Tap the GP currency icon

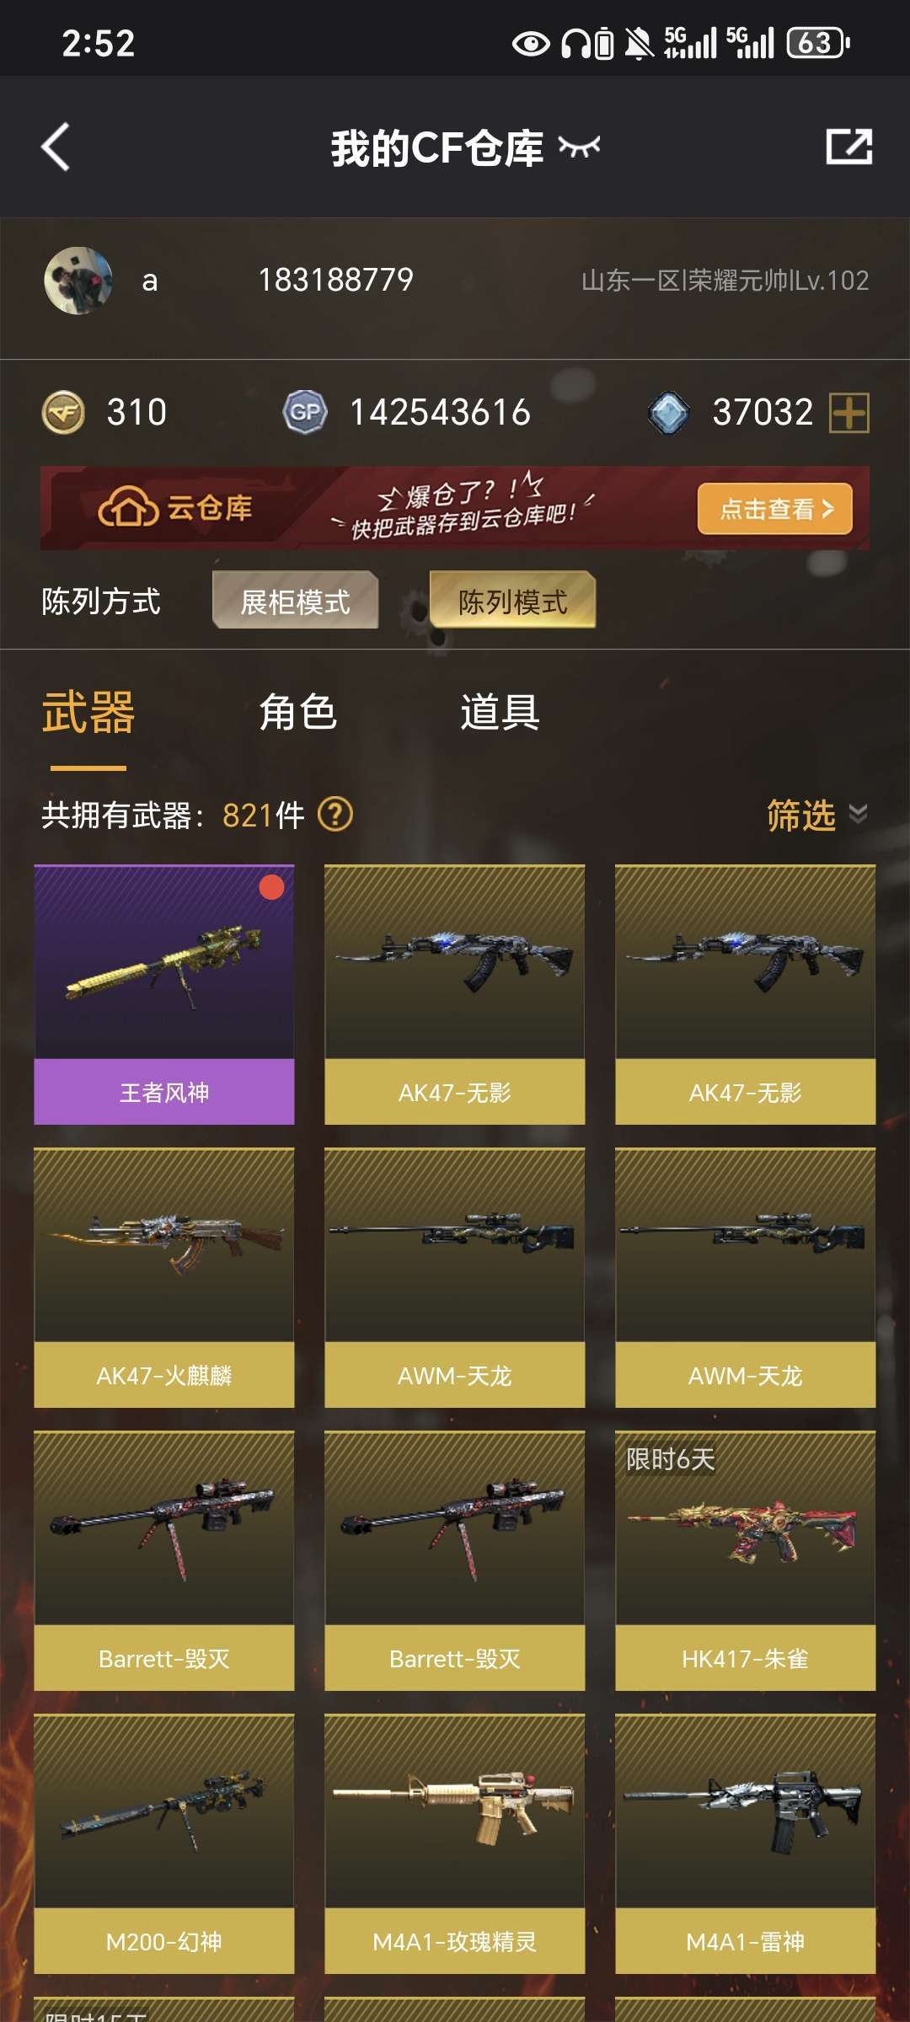(304, 412)
